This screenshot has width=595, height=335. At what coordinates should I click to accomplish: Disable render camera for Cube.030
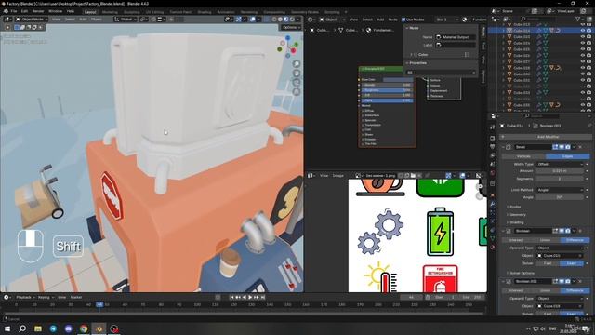click(x=588, y=74)
